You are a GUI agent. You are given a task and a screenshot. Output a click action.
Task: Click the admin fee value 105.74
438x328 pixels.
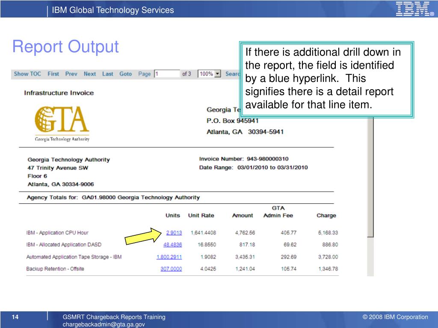(289, 269)
